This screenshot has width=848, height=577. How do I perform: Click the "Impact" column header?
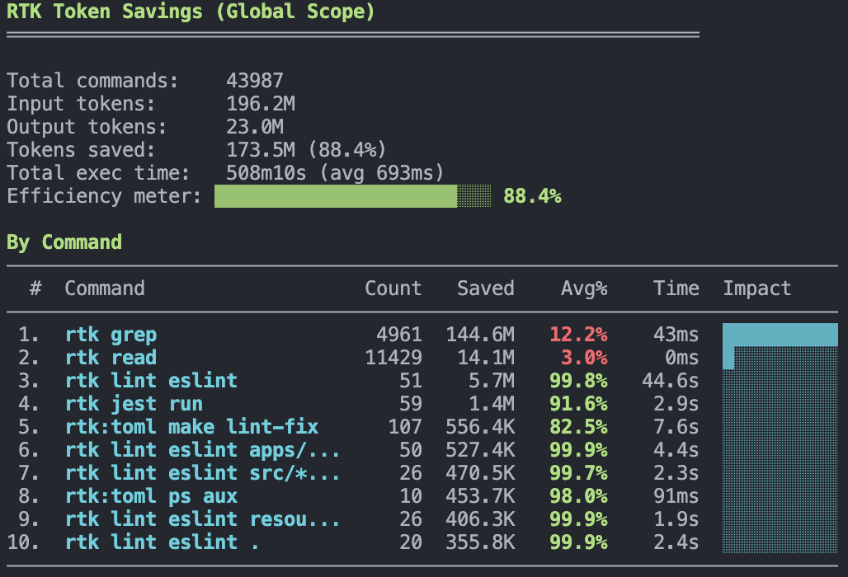pyautogui.click(x=757, y=289)
